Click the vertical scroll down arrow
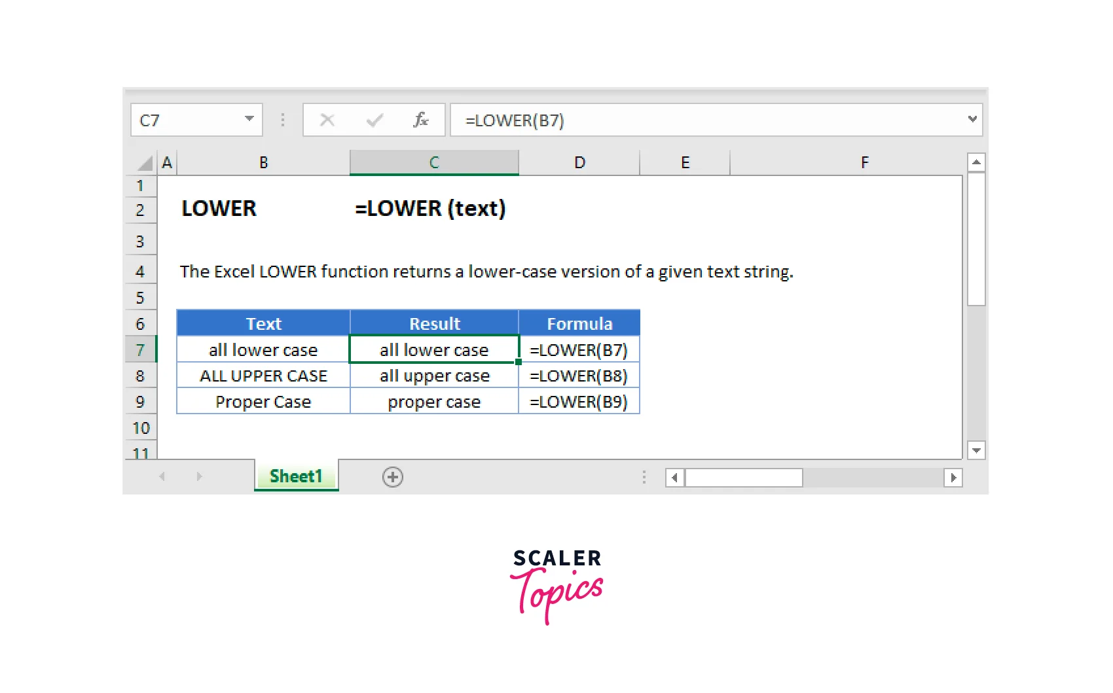Screen dimensions: 1113x693 click(976, 450)
